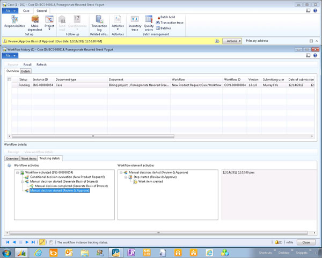
Task: Open Inventory trace
Action: (x=135, y=23)
